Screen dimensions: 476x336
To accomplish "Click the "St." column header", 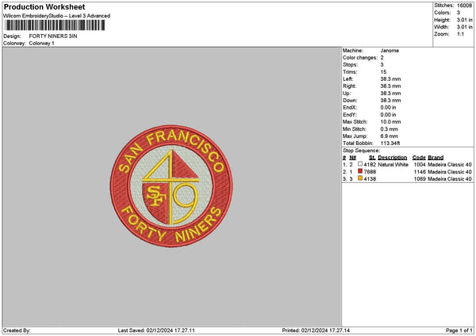I will click(x=372, y=158).
